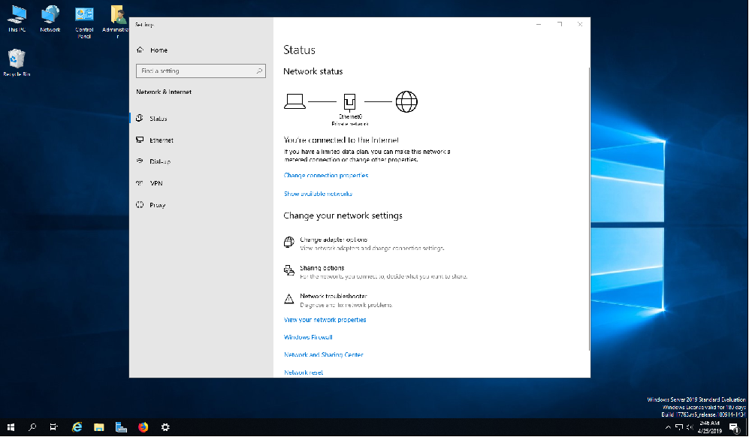Open File Explorer from taskbar
The width and height of the screenshot is (749, 437).
point(99,427)
